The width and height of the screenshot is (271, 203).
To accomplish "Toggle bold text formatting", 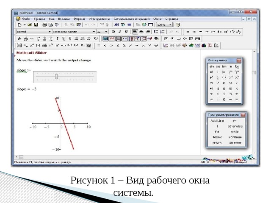I will point(113,32).
